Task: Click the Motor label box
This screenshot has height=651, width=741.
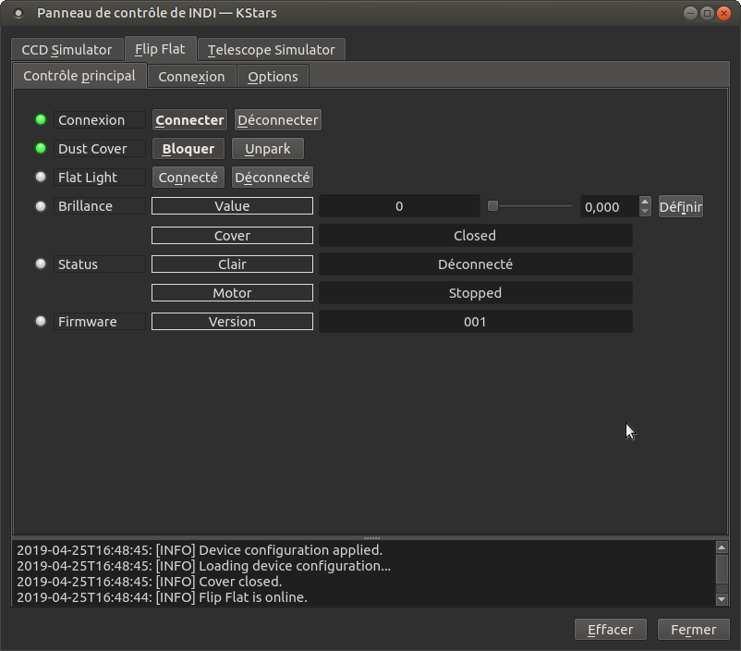Action: point(232,293)
